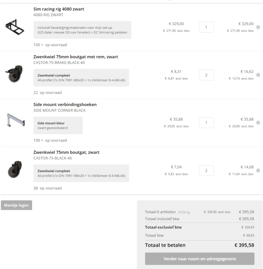Click the Sim racing rig set-up note box
Viewport: 263px width, 269px height.
[82, 30]
